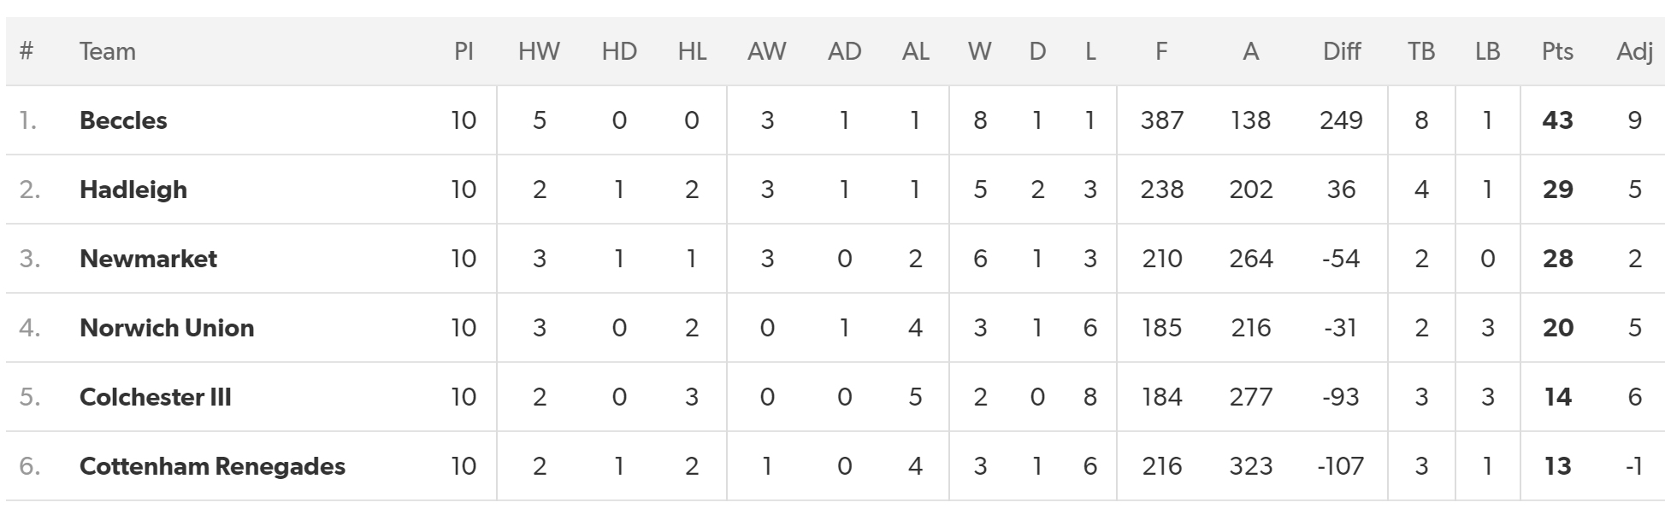Click Hadleigh's 238 points-for value
Screen dimensions: 1665x514
pyautogui.click(x=1161, y=190)
